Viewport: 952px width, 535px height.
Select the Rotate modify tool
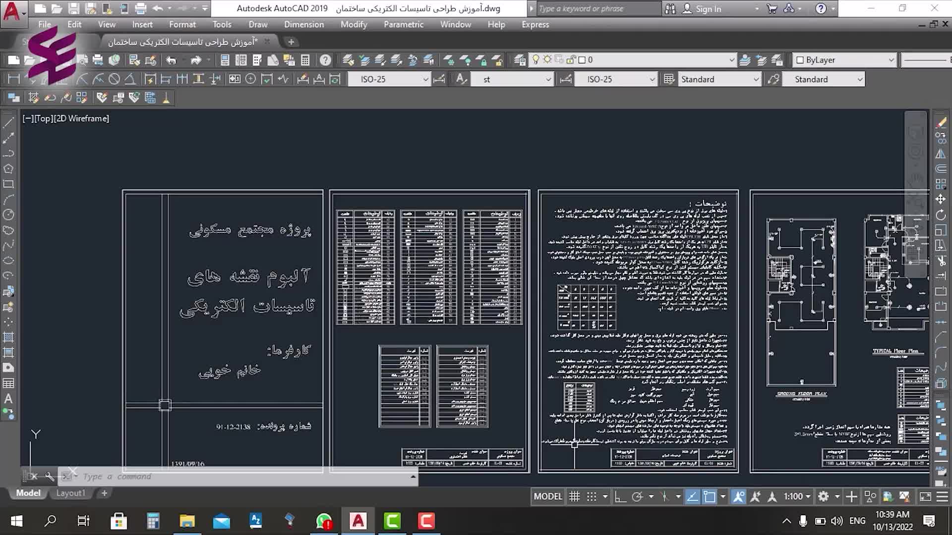941,214
